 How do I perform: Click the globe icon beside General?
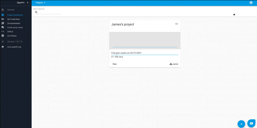click(x=3, y=10)
